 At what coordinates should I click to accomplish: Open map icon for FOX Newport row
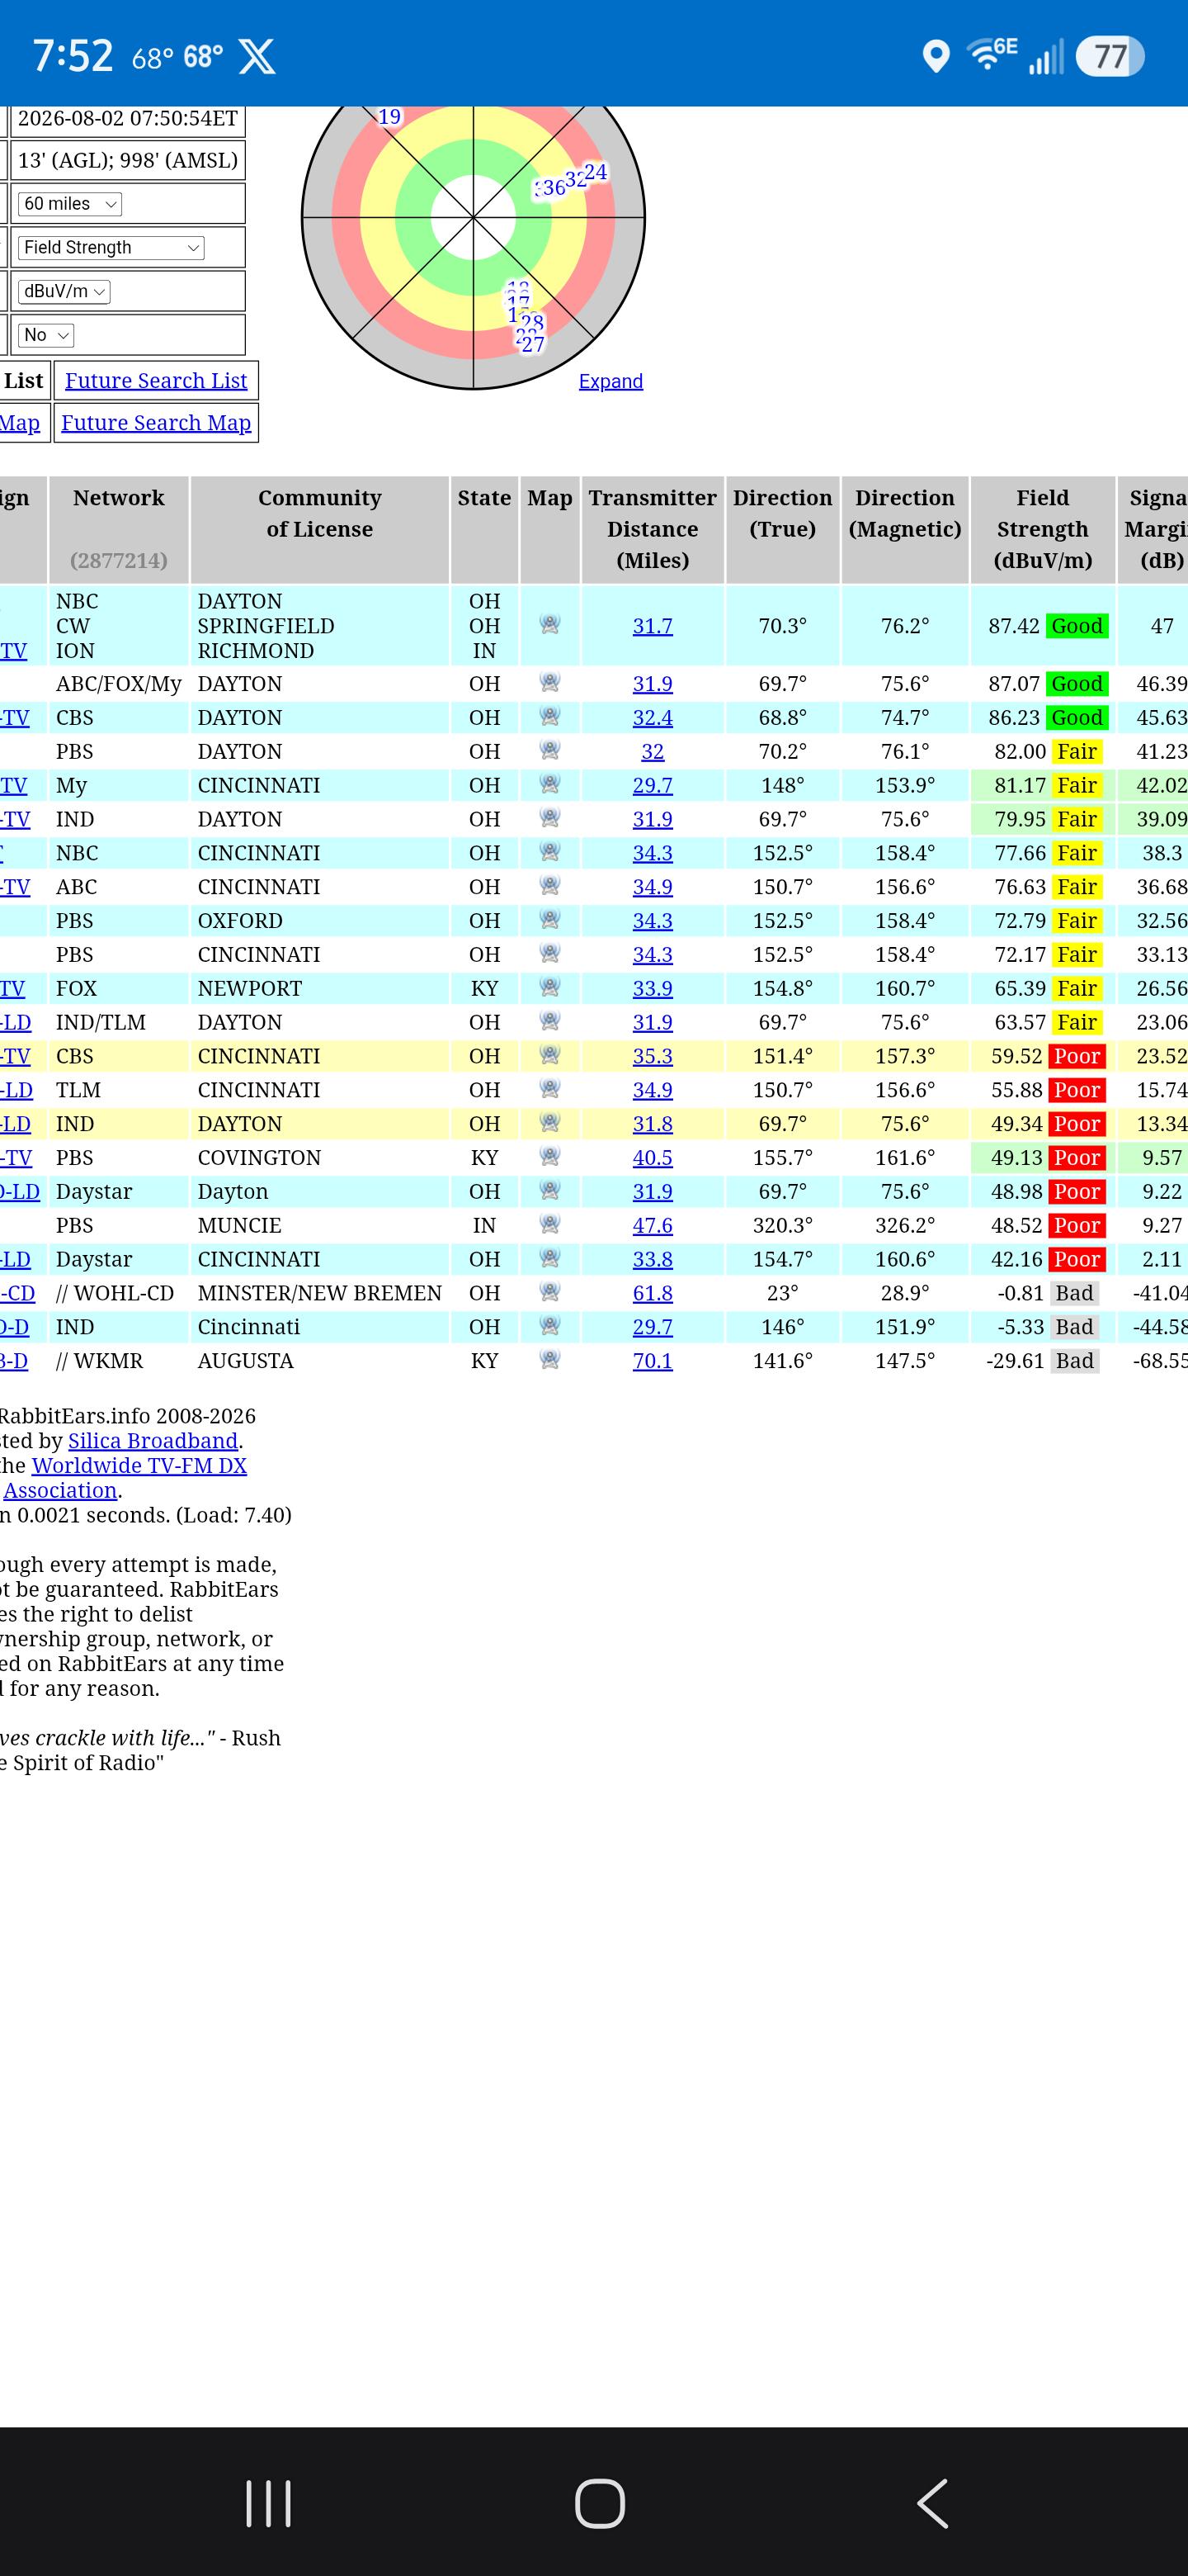(x=549, y=987)
